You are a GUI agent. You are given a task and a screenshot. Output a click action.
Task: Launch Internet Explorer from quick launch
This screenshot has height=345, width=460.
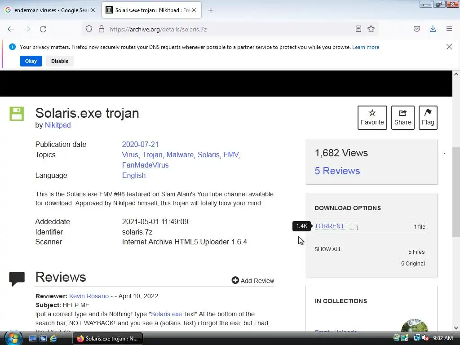(x=53, y=339)
